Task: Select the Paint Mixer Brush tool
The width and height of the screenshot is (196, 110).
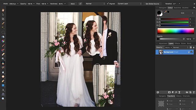Action: coord(3,50)
